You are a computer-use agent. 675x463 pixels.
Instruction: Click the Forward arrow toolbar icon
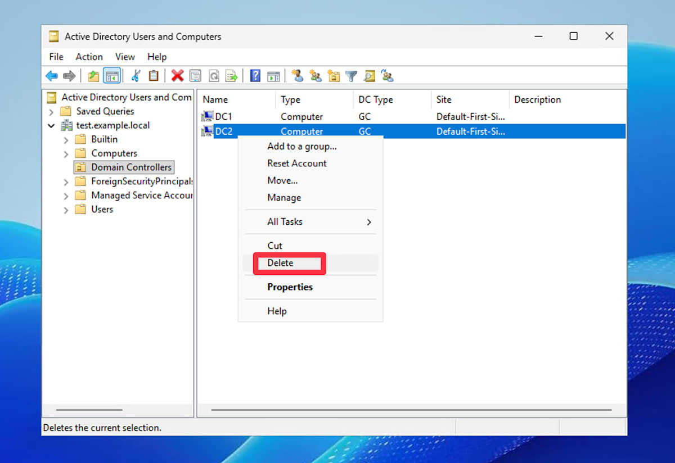tap(69, 76)
